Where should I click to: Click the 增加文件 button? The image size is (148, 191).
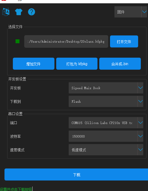(x=33, y=64)
